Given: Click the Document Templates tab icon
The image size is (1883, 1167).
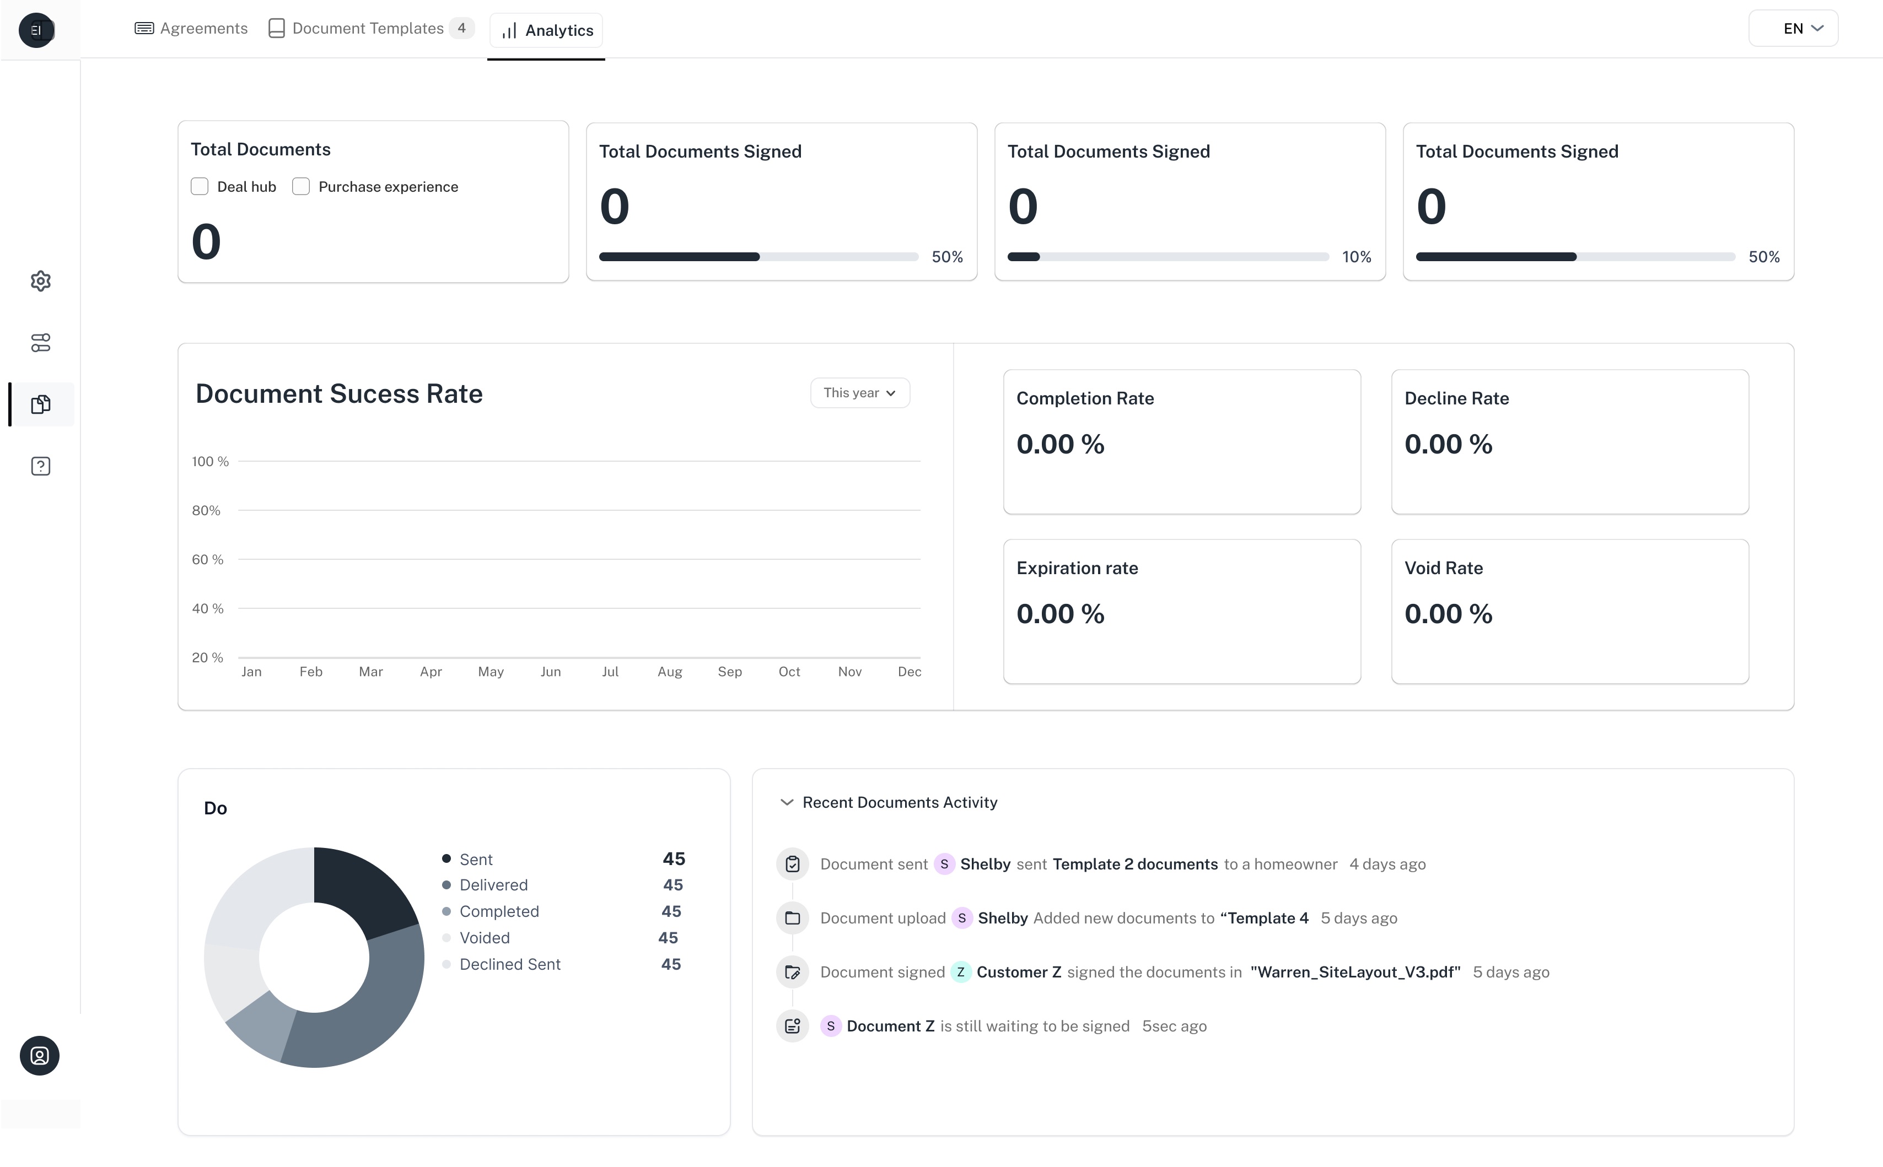Looking at the screenshot, I should pyautogui.click(x=276, y=29).
